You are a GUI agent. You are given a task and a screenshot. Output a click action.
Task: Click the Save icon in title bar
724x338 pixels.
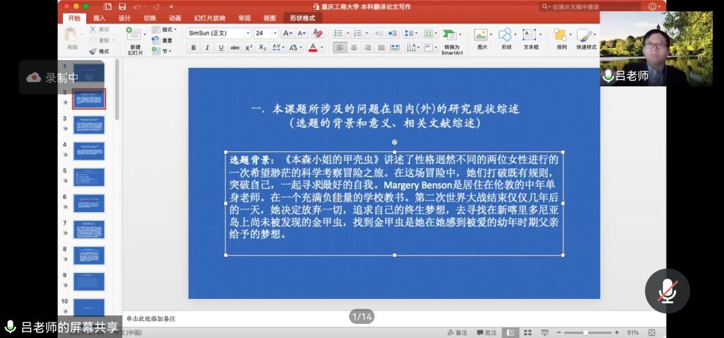pos(122,6)
